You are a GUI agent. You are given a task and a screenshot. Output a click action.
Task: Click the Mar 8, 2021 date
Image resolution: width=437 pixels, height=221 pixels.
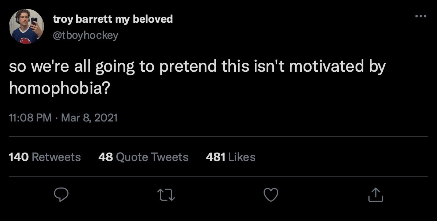89,118
